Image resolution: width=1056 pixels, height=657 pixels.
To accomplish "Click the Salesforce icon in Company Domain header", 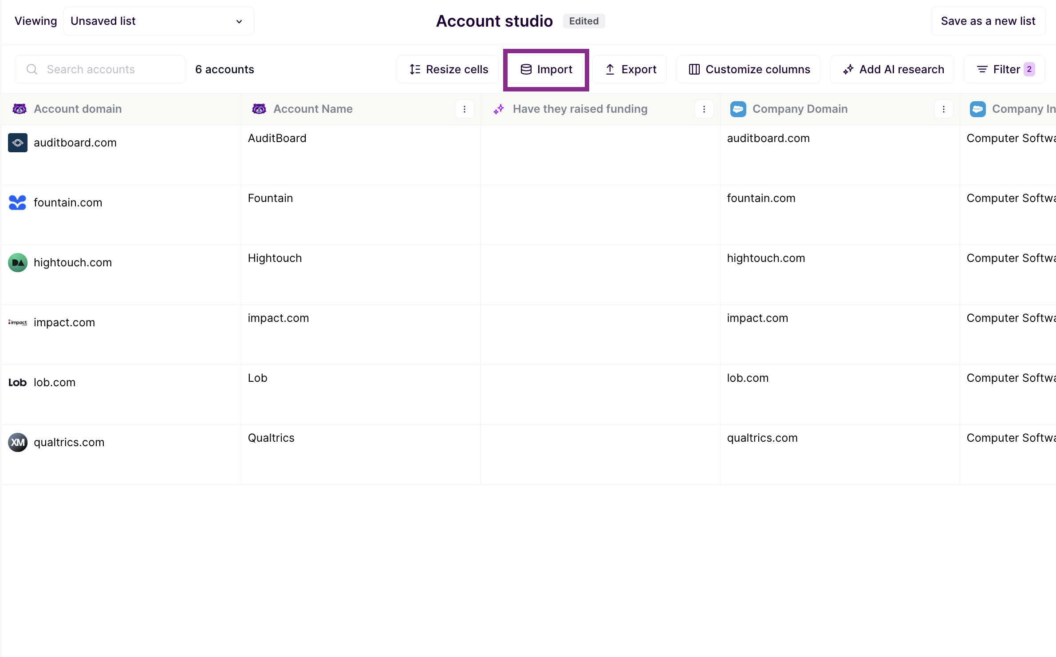I will 738,109.
